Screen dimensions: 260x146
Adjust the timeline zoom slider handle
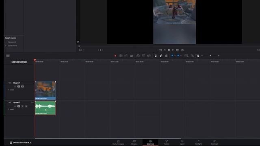tap(210, 56)
